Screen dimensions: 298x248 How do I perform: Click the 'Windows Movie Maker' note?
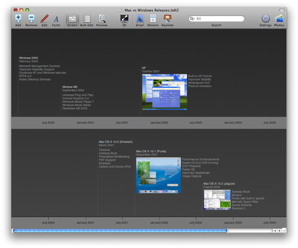click(x=77, y=105)
